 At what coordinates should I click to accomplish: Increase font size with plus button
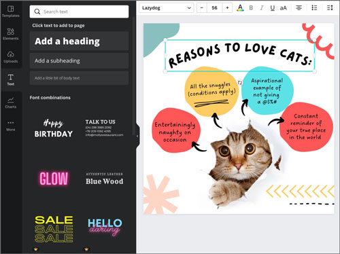coord(227,8)
